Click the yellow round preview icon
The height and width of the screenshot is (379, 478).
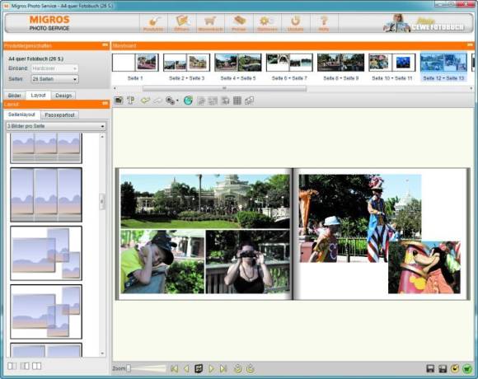pyautogui.click(x=455, y=368)
